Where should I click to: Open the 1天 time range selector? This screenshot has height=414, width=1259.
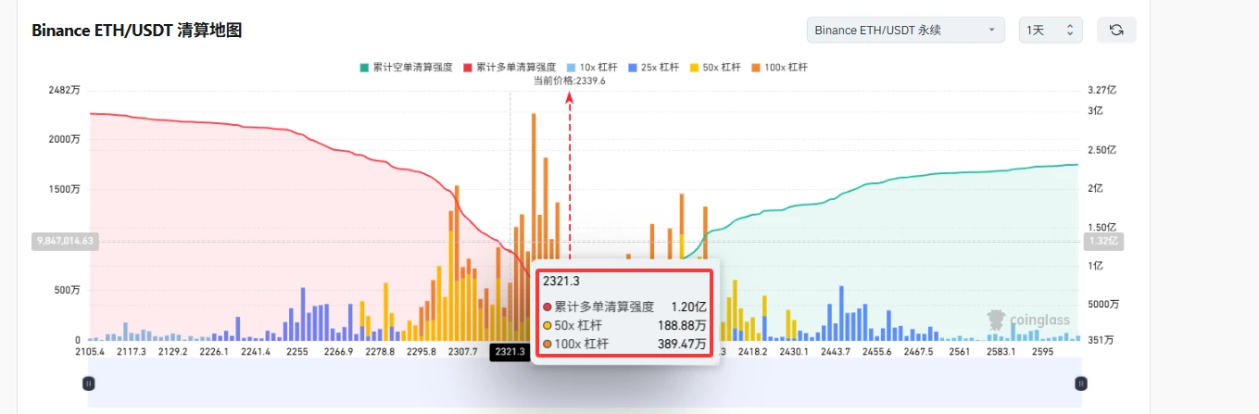(1051, 30)
